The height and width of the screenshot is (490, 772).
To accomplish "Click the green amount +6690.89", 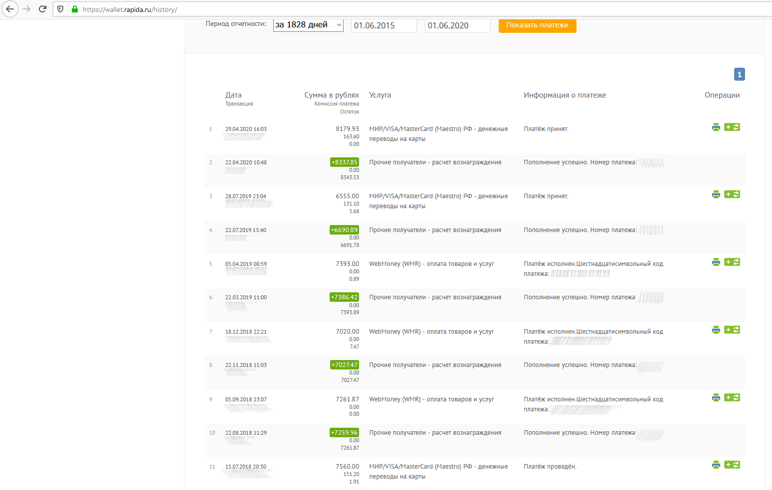I will (345, 230).
